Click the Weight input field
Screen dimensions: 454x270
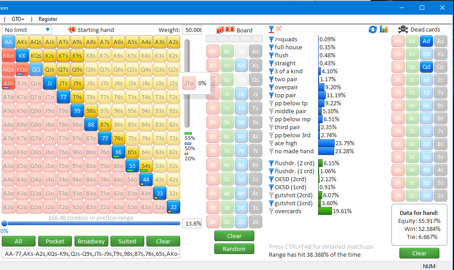[192, 30]
